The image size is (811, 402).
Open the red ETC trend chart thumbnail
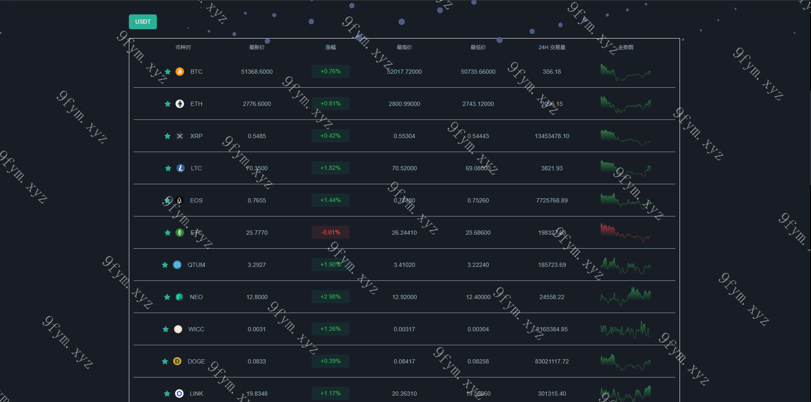coord(626,233)
